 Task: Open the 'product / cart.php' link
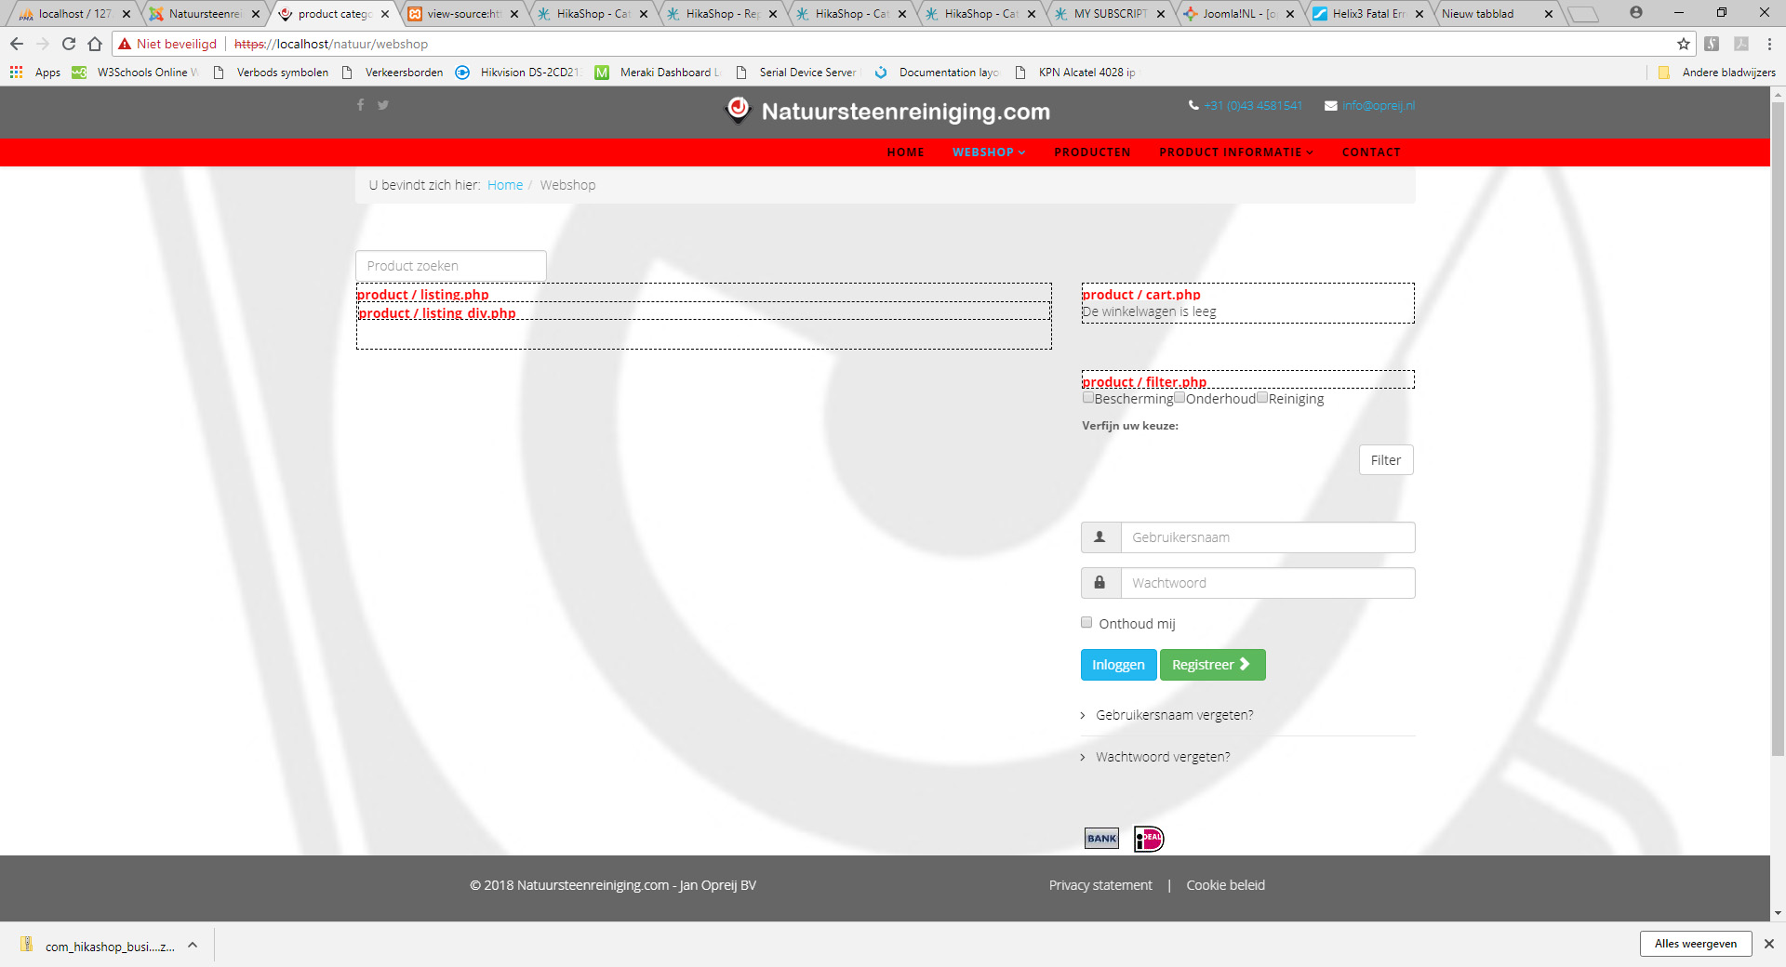tap(1141, 295)
